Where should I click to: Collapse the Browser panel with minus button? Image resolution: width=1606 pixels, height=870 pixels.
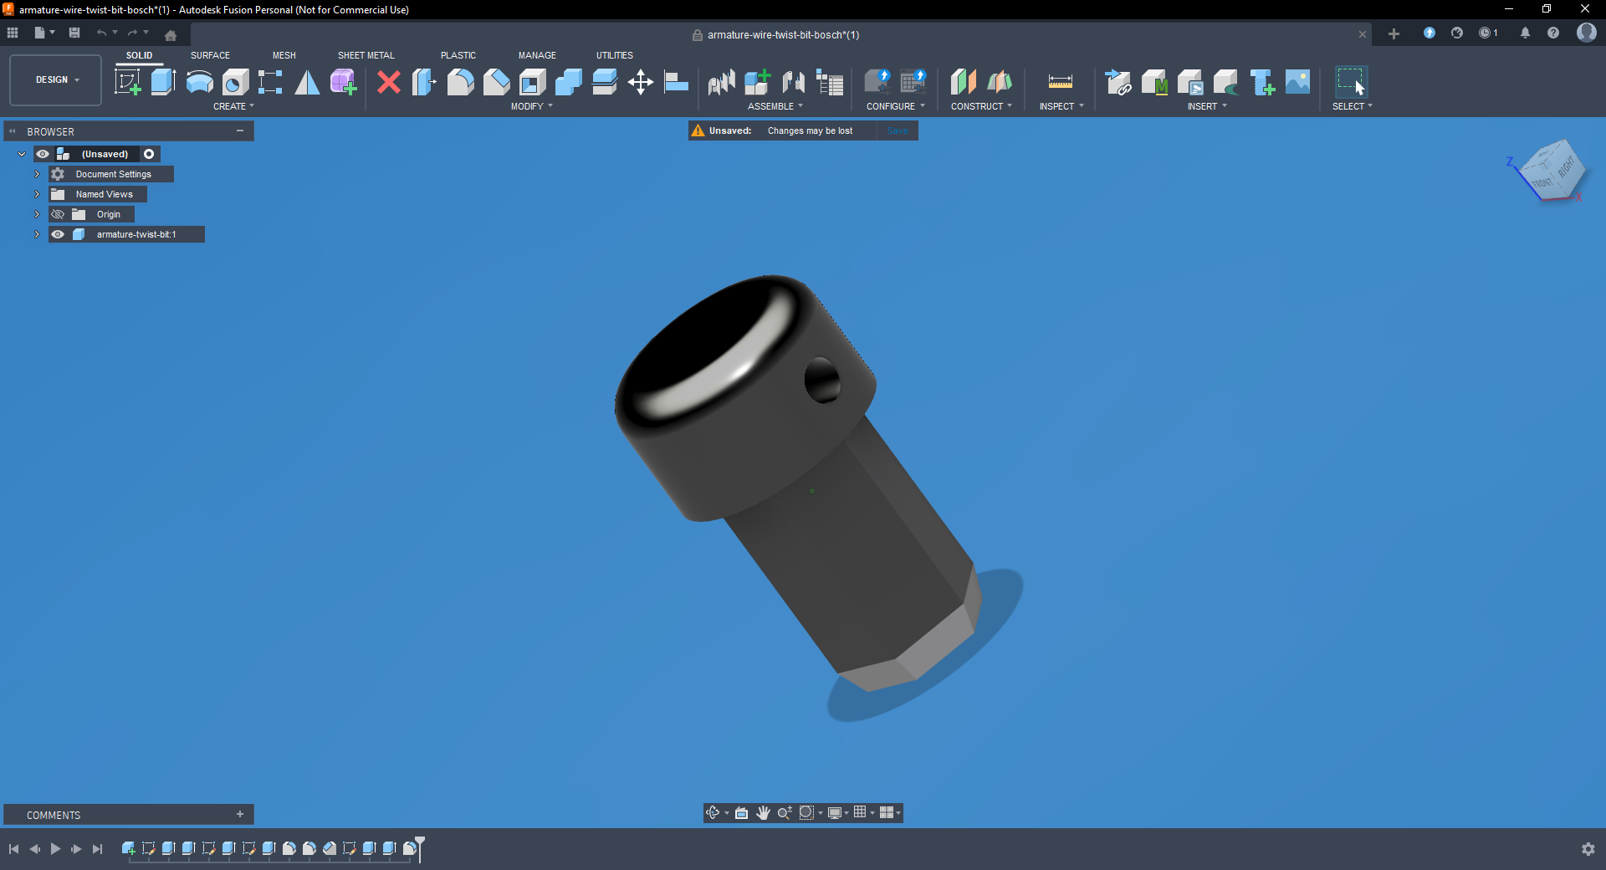pyautogui.click(x=240, y=130)
